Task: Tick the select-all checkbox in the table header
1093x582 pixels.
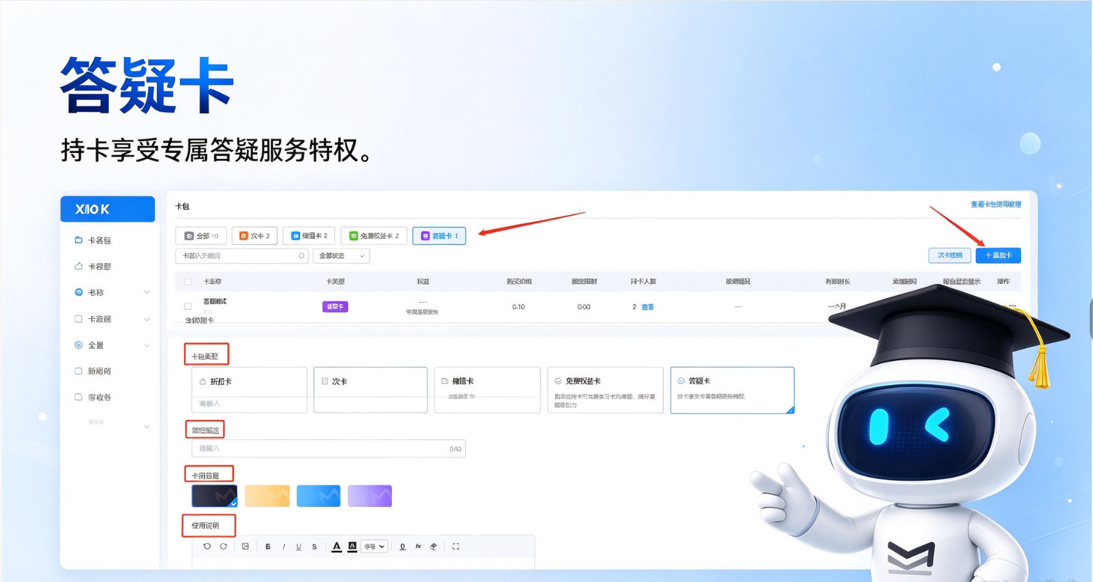Action: pyautogui.click(x=188, y=282)
